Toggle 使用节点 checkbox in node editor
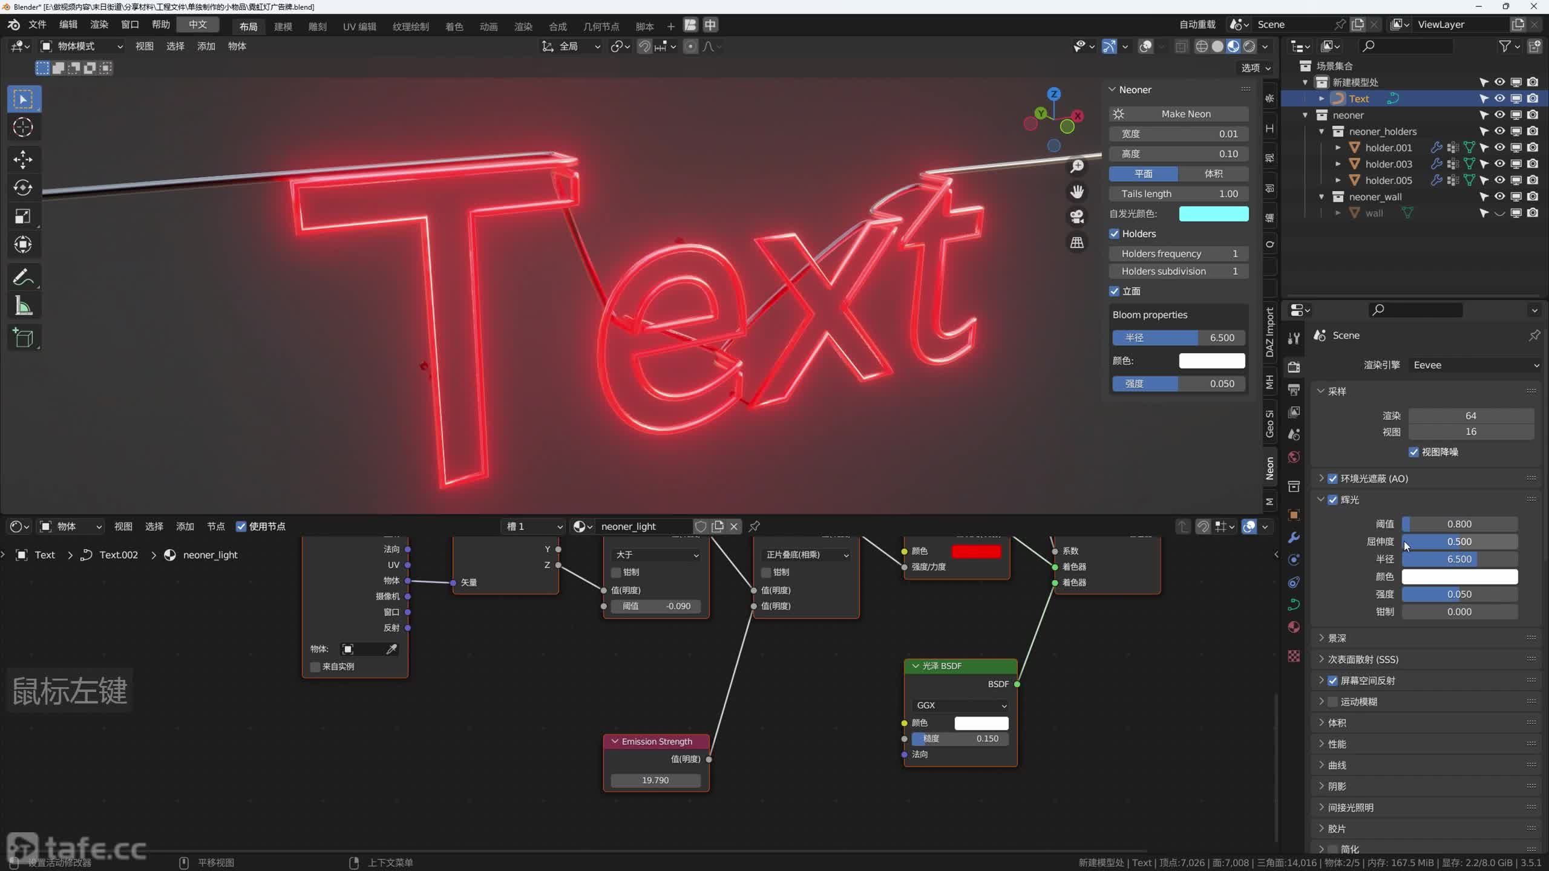The height and width of the screenshot is (871, 1549). coord(241,526)
